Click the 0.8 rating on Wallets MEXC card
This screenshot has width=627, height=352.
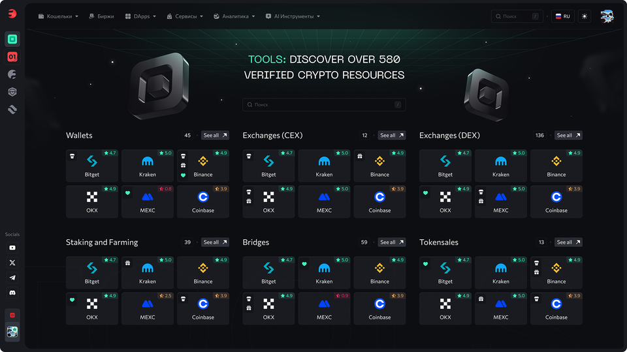click(165, 189)
